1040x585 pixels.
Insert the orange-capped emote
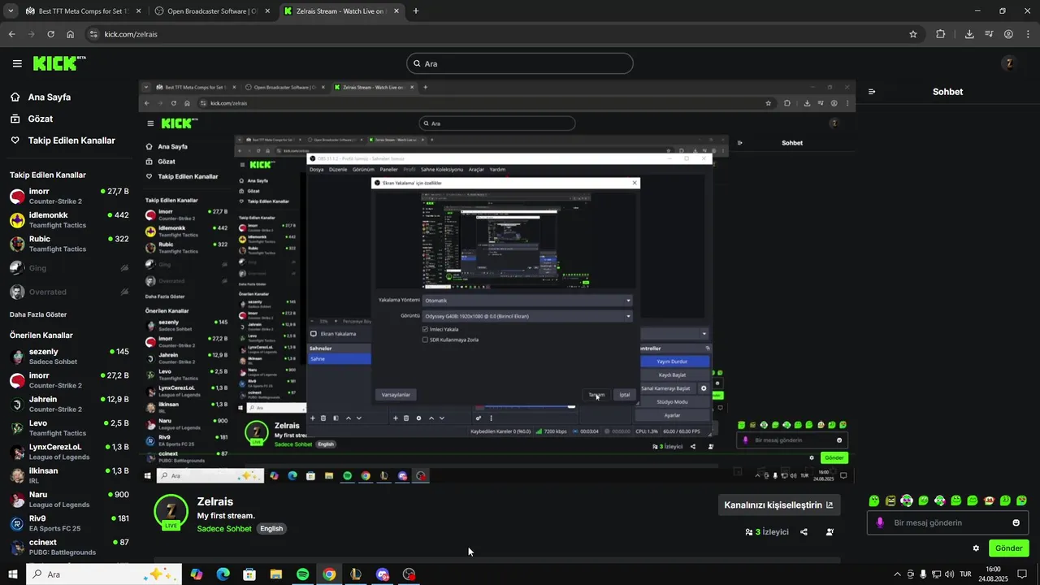coord(989,500)
